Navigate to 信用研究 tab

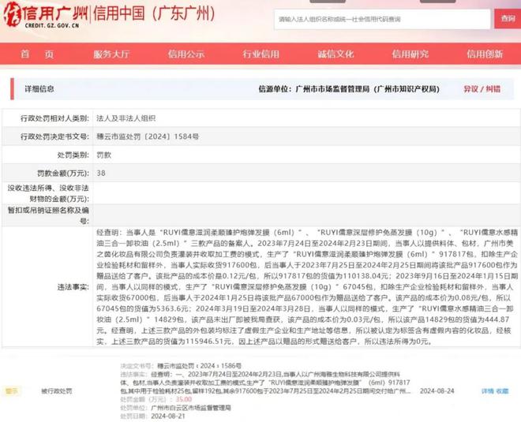(410, 54)
